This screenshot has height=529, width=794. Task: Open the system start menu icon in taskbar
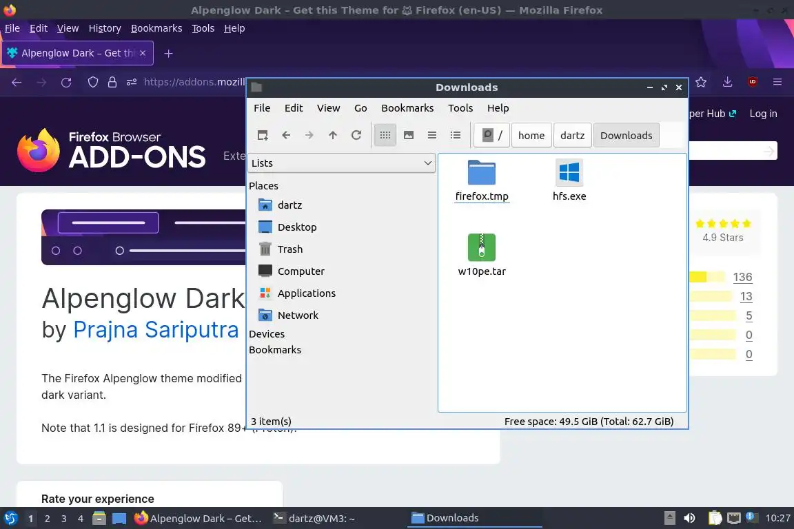(10, 518)
